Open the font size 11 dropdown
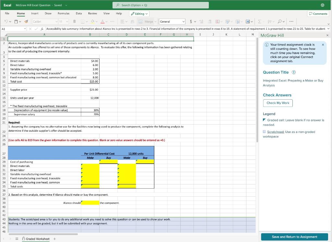The width and height of the screenshot is (332, 242). (x=67, y=22)
